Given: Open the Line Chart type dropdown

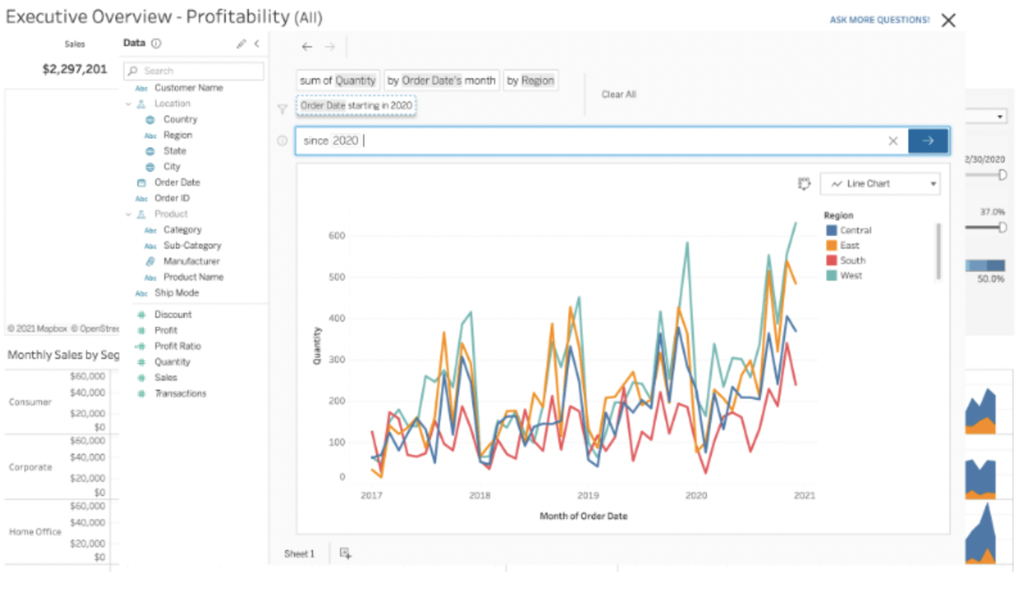Looking at the screenshot, I should pyautogui.click(x=880, y=183).
